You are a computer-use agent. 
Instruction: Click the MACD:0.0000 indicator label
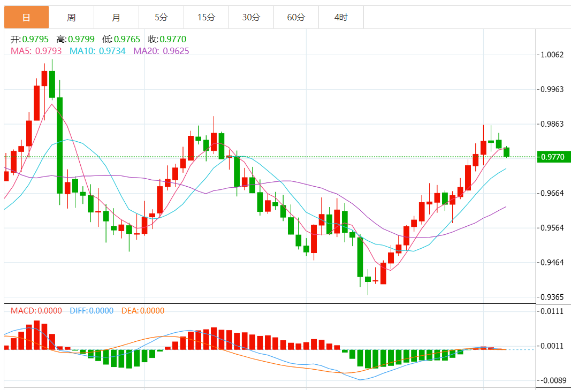[36, 311]
